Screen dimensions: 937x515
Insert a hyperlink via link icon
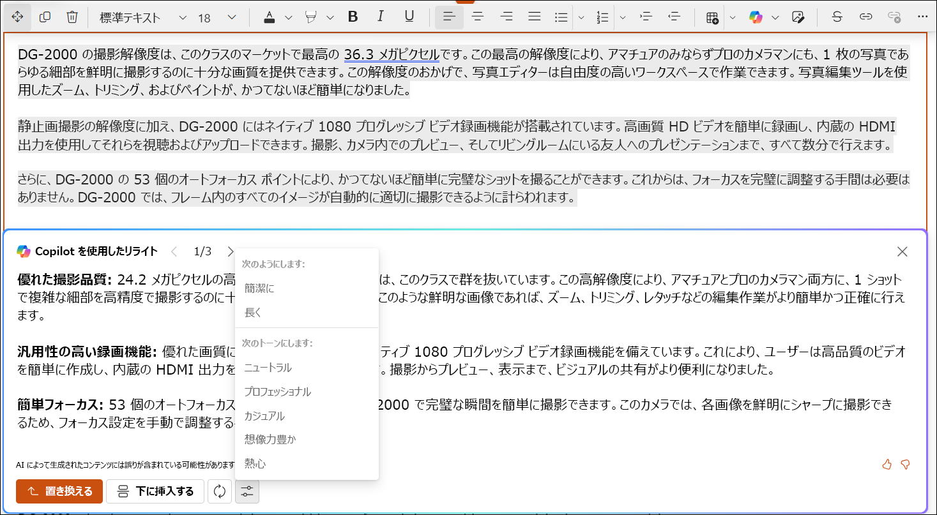pos(865,17)
